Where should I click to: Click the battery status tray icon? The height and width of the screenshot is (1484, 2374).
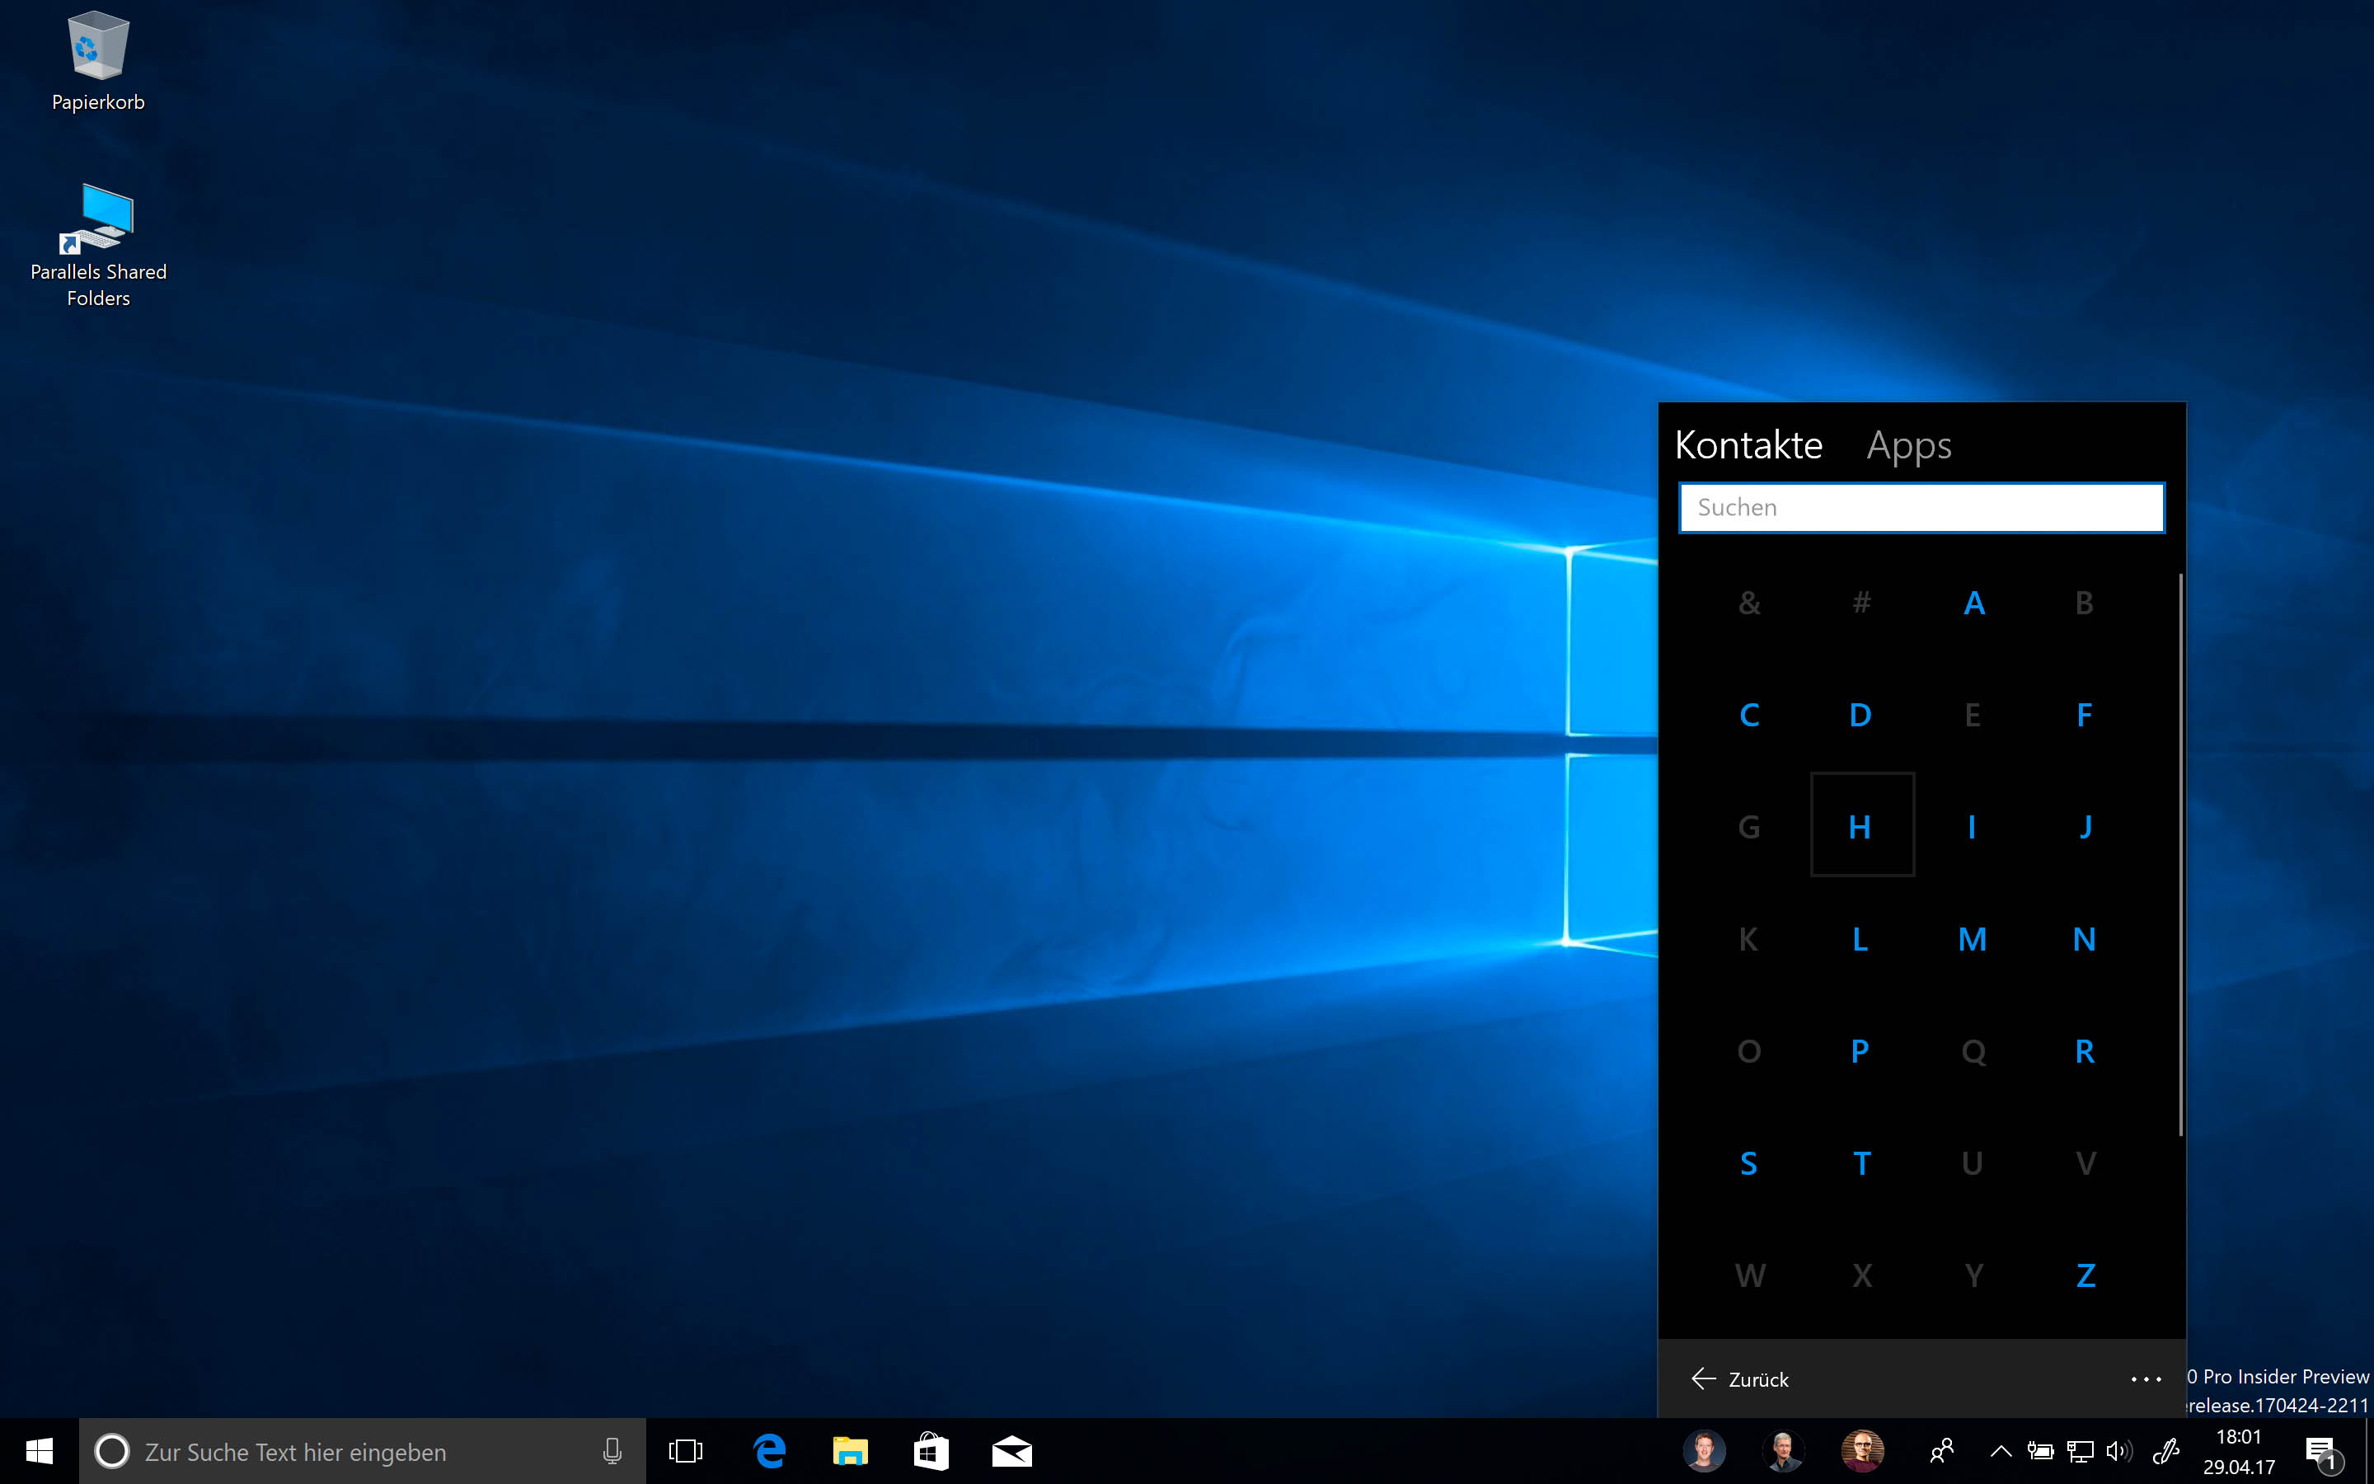coord(2040,1452)
